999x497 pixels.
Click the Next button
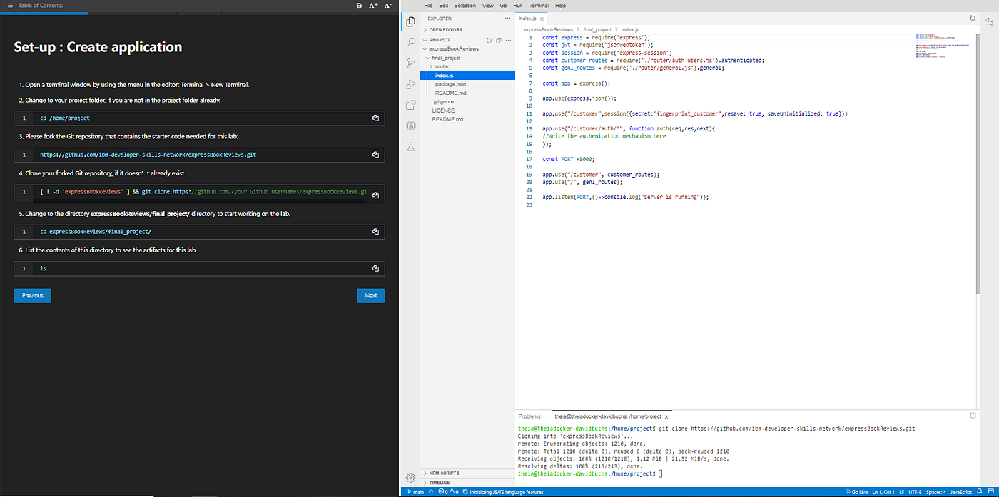pos(370,295)
